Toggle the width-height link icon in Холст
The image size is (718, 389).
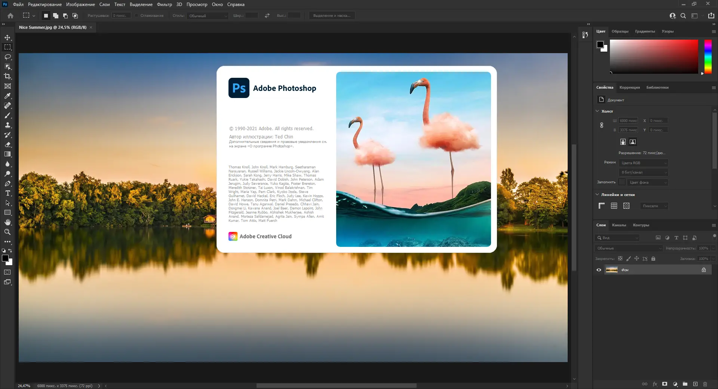pos(602,125)
